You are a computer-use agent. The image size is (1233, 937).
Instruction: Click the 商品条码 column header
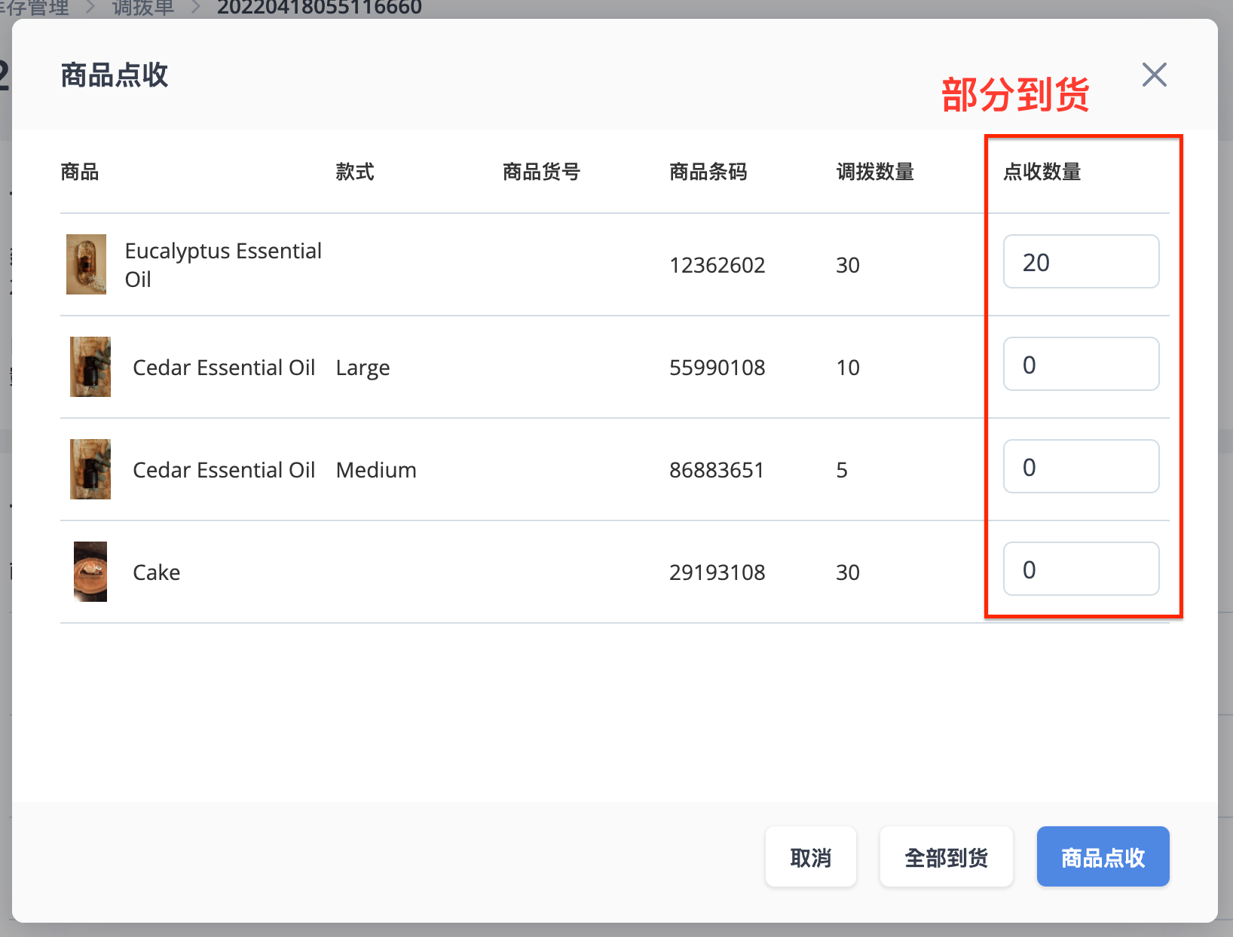tap(708, 172)
